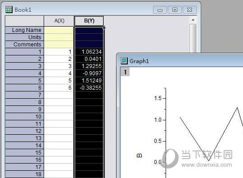This screenshot has width=243, height=178.
Task: Click the Book1 title bar text
Action: click(x=23, y=10)
